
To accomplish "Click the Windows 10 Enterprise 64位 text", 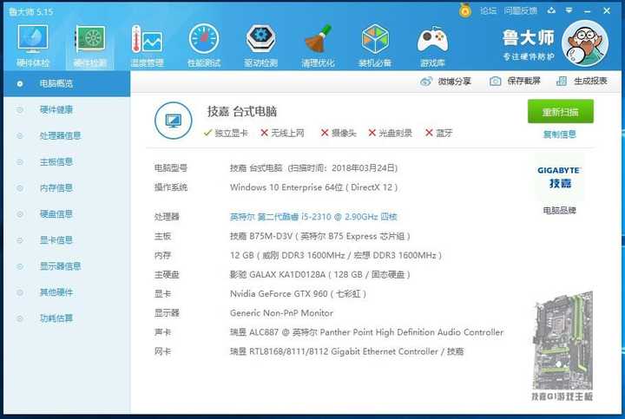I will coord(313,187).
